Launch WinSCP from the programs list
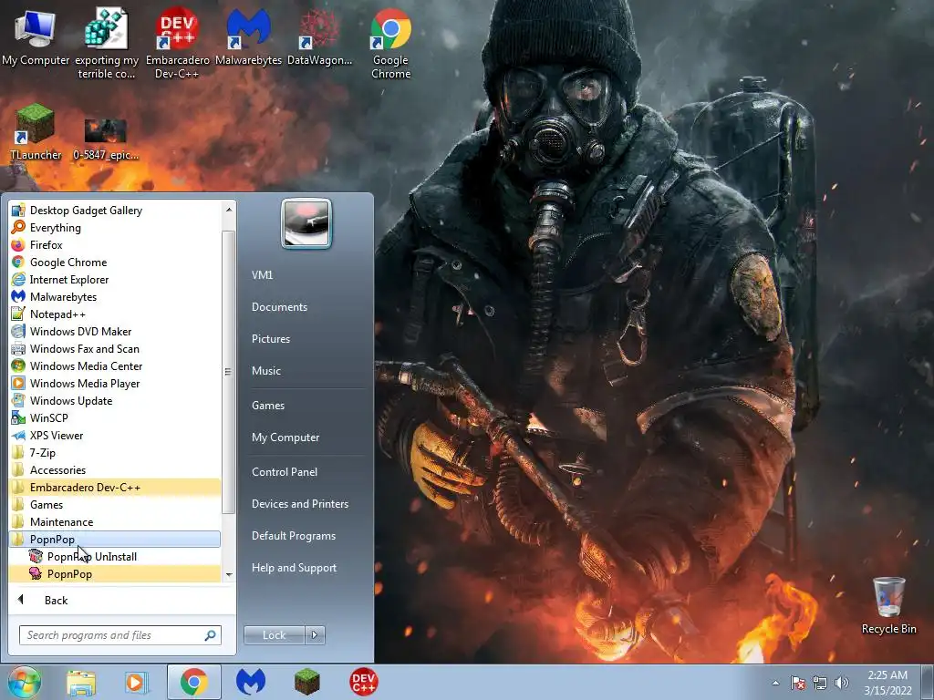Image resolution: width=934 pixels, height=700 pixels. coord(115,417)
